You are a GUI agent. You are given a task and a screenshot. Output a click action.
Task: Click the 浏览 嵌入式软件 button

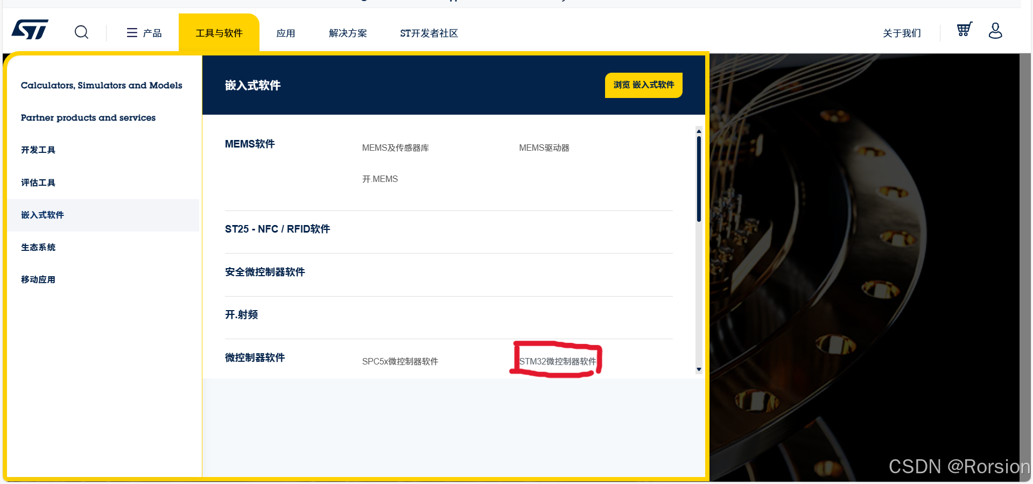pos(644,85)
